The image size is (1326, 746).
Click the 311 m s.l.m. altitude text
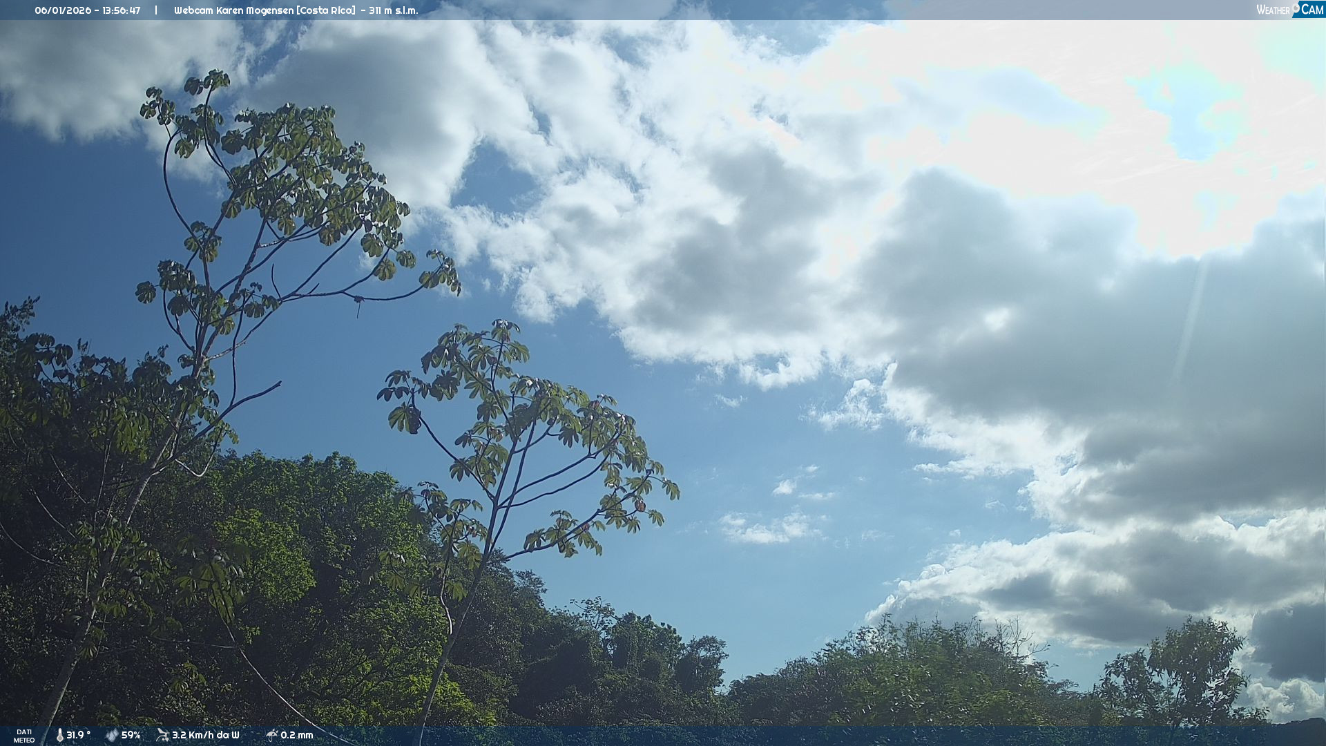(x=393, y=10)
